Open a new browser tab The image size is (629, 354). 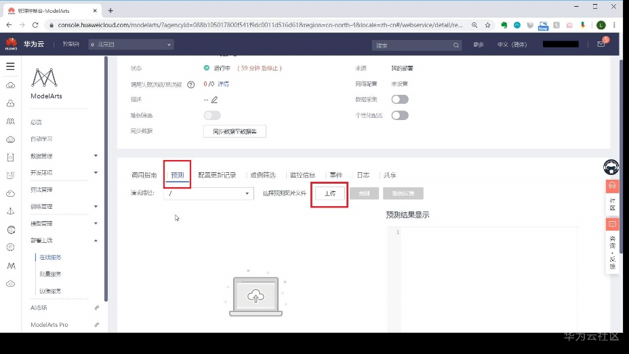pyautogui.click(x=110, y=11)
